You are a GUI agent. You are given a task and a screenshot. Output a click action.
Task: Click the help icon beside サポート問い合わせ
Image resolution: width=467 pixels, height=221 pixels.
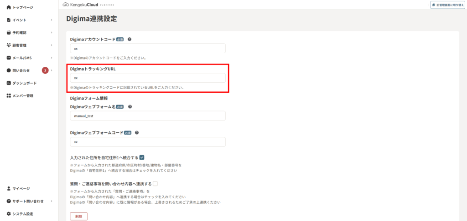[9, 201]
